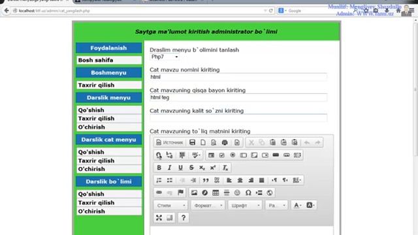Image resolution: width=418 pixels, height=235 pixels.
Task: Open the Php7 menu section dropdown
Action: tap(165, 57)
